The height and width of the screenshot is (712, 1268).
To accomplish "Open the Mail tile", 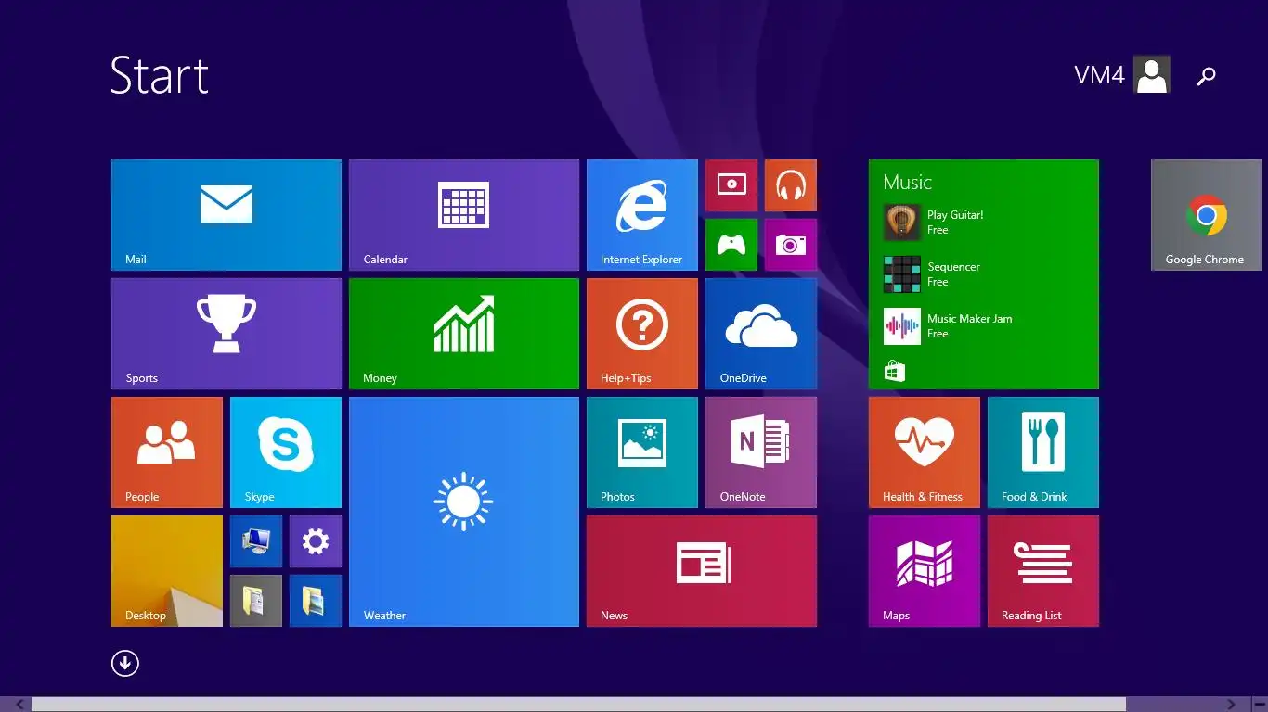I will tap(226, 215).
